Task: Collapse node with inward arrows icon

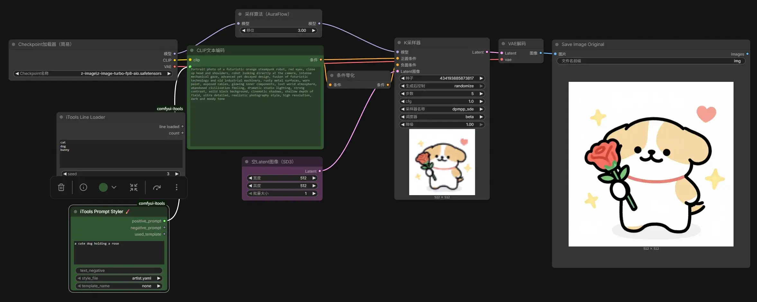Action: pyautogui.click(x=134, y=187)
